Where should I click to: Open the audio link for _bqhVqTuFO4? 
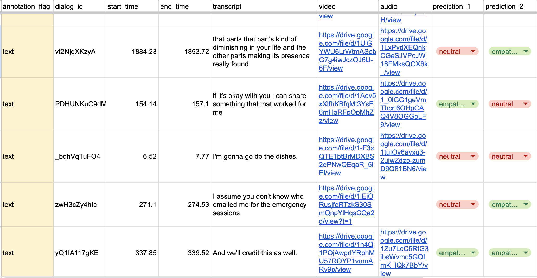click(404, 156)
